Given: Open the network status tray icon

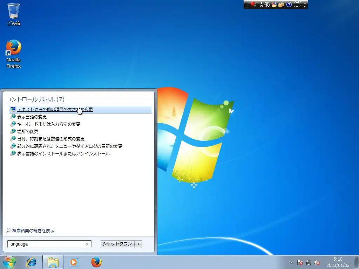Looking at the screenshot, I should 309,262.
